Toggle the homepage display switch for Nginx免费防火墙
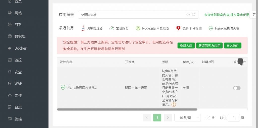This screenshot has height=128, width=258. pos(237,88)
